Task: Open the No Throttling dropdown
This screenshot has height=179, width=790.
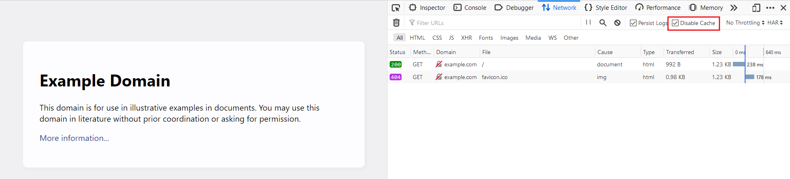Action: click(x=745, y=23)
